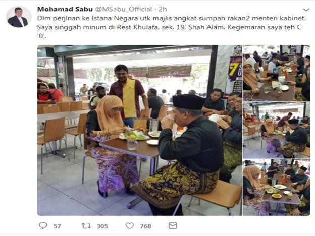
Task: Open the top right thumbnail photo
Action: [x=276, y=73]
